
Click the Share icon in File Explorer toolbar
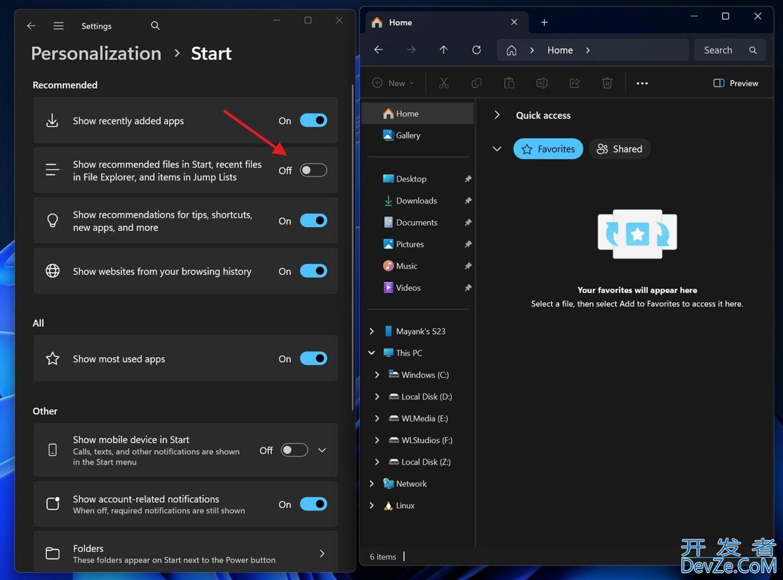574,83
